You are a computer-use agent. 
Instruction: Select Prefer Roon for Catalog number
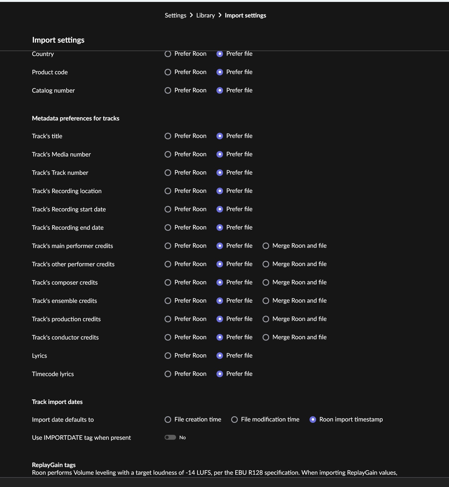(x=168, y=90)
